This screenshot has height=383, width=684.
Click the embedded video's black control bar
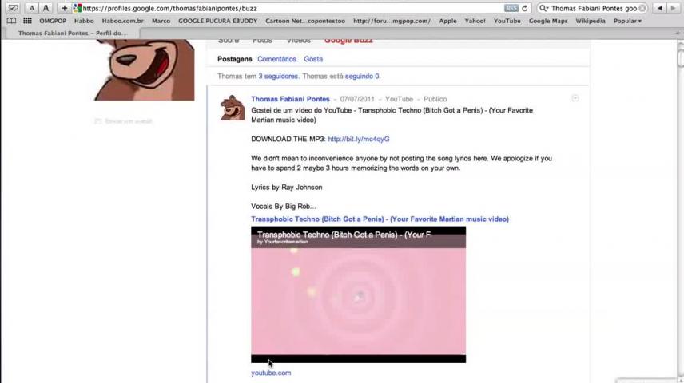pyautogui.click(x=358, y=358)
